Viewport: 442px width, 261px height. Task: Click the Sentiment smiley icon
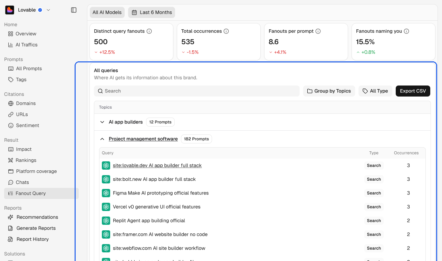pos(11,126)
